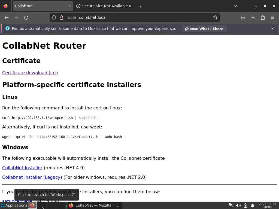Click the Platform-specific certificate installers heading
The height and width of the screenshot is (209, 279).
click(x=72, y=85)
